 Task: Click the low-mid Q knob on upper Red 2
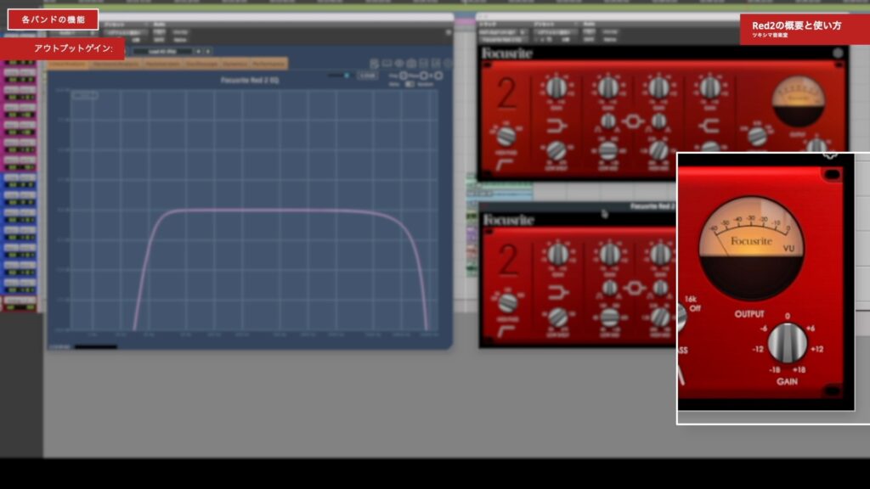click(x=608, y=121)
